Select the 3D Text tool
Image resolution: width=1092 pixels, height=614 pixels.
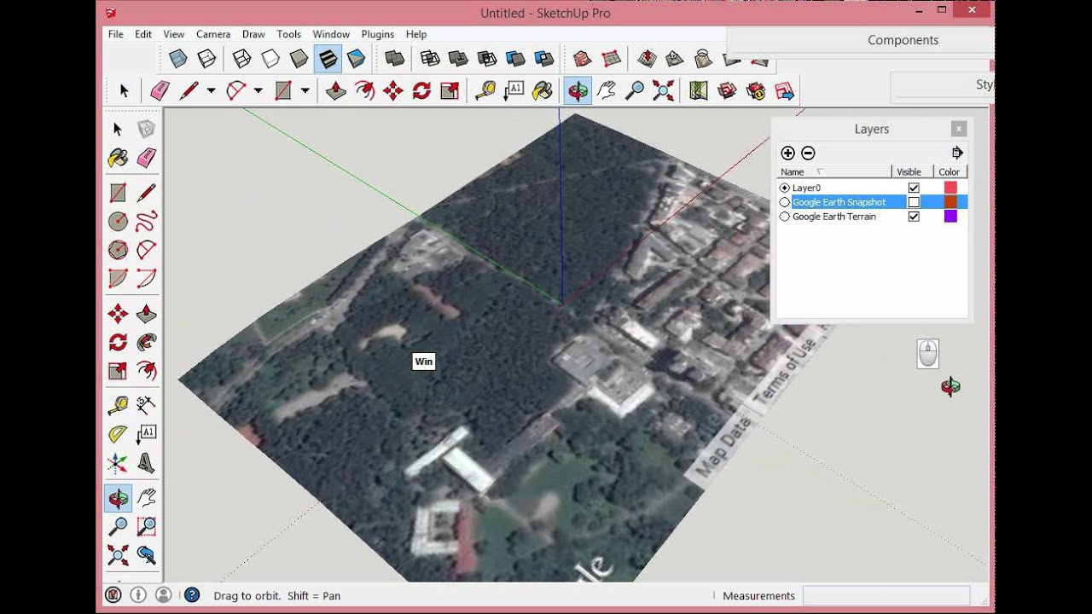(146, 463)
